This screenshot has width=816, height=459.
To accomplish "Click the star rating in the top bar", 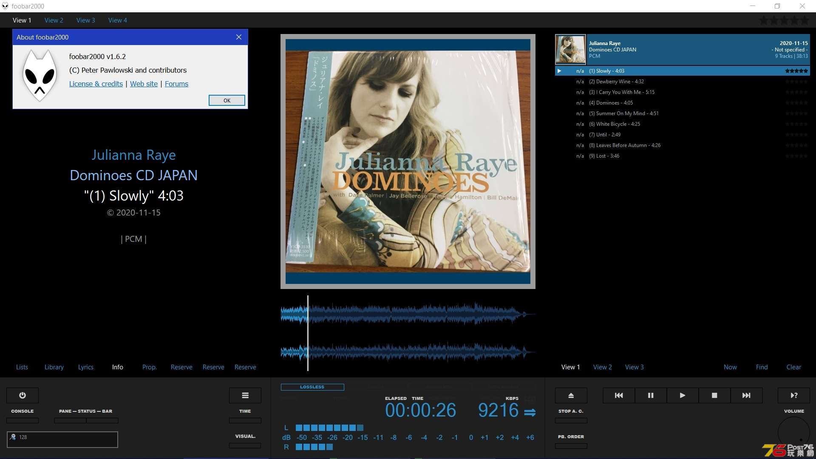I will 784,20.
